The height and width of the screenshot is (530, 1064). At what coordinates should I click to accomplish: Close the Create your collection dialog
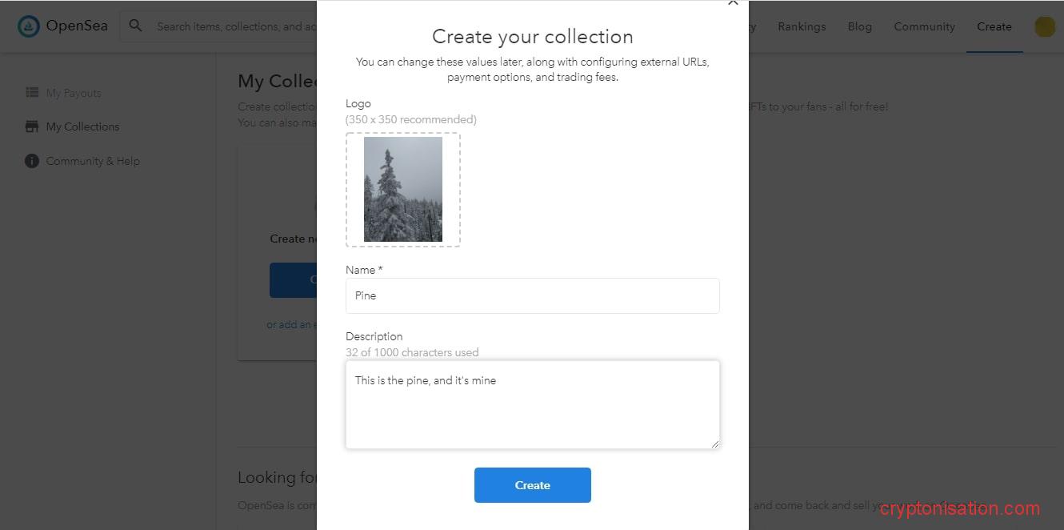click(732, 3)
